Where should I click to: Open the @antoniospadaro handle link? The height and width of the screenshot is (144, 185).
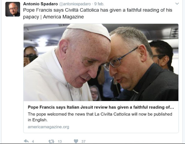point(75,4)
